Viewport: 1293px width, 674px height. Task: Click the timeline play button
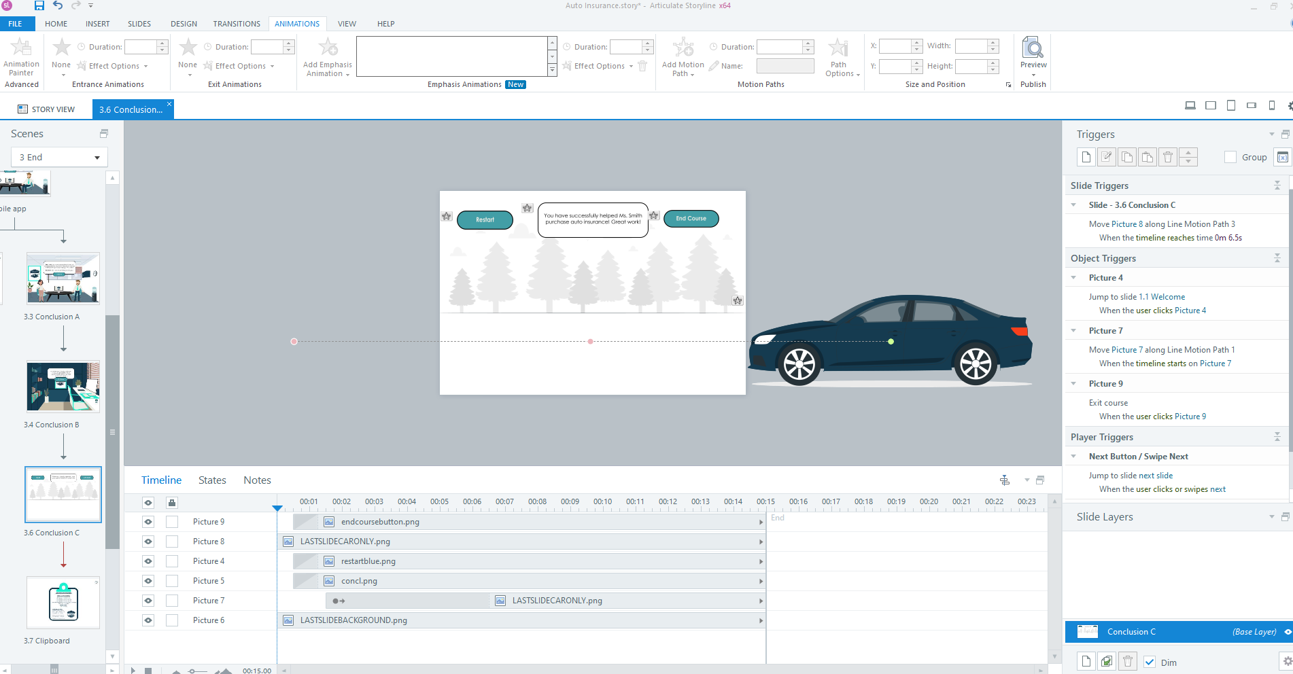click(x=133, y=670)
